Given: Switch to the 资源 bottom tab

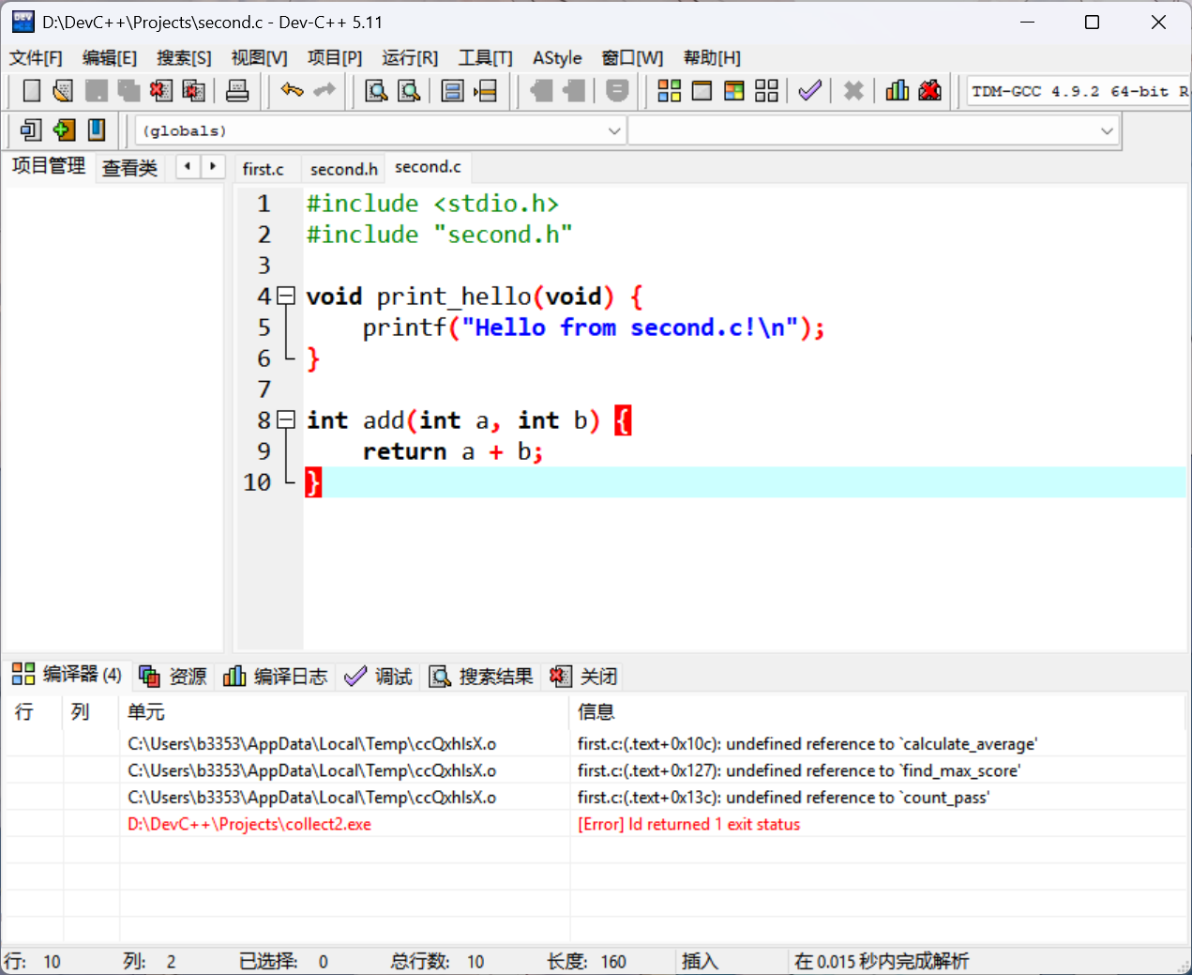Looking at the screenshot, I should click(x=173, y=676).
